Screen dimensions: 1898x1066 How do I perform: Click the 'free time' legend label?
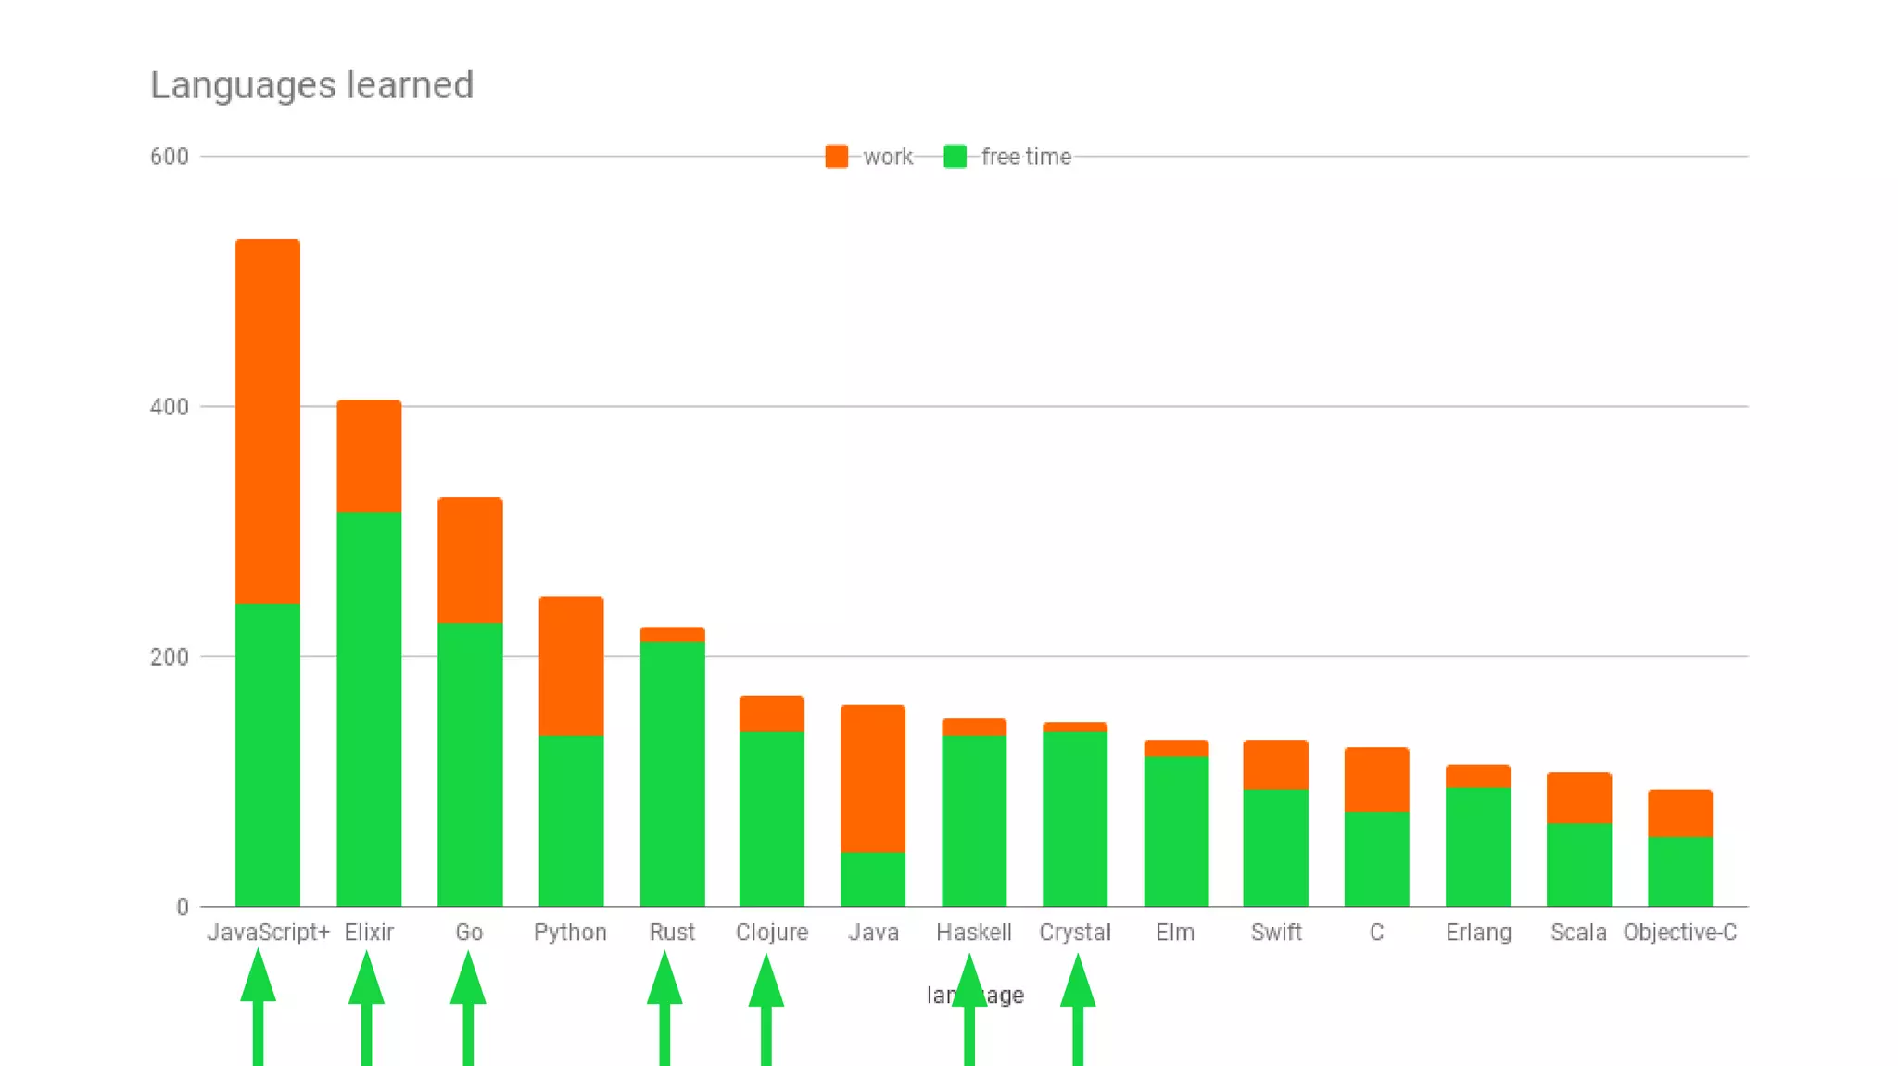point(1026,157)
